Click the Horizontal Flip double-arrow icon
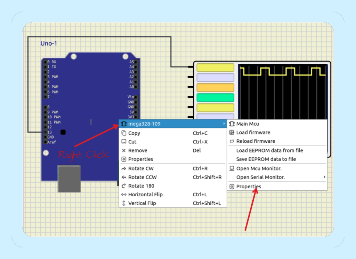This screenshot has height=259, width=356. point(124,194)
